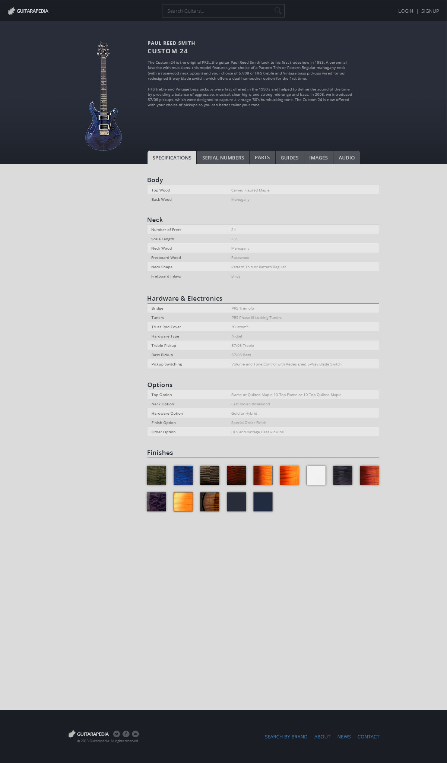Click the blue Custom 24 guitar image
Screen dimensions: 447x763
click(x=104, y=96)
